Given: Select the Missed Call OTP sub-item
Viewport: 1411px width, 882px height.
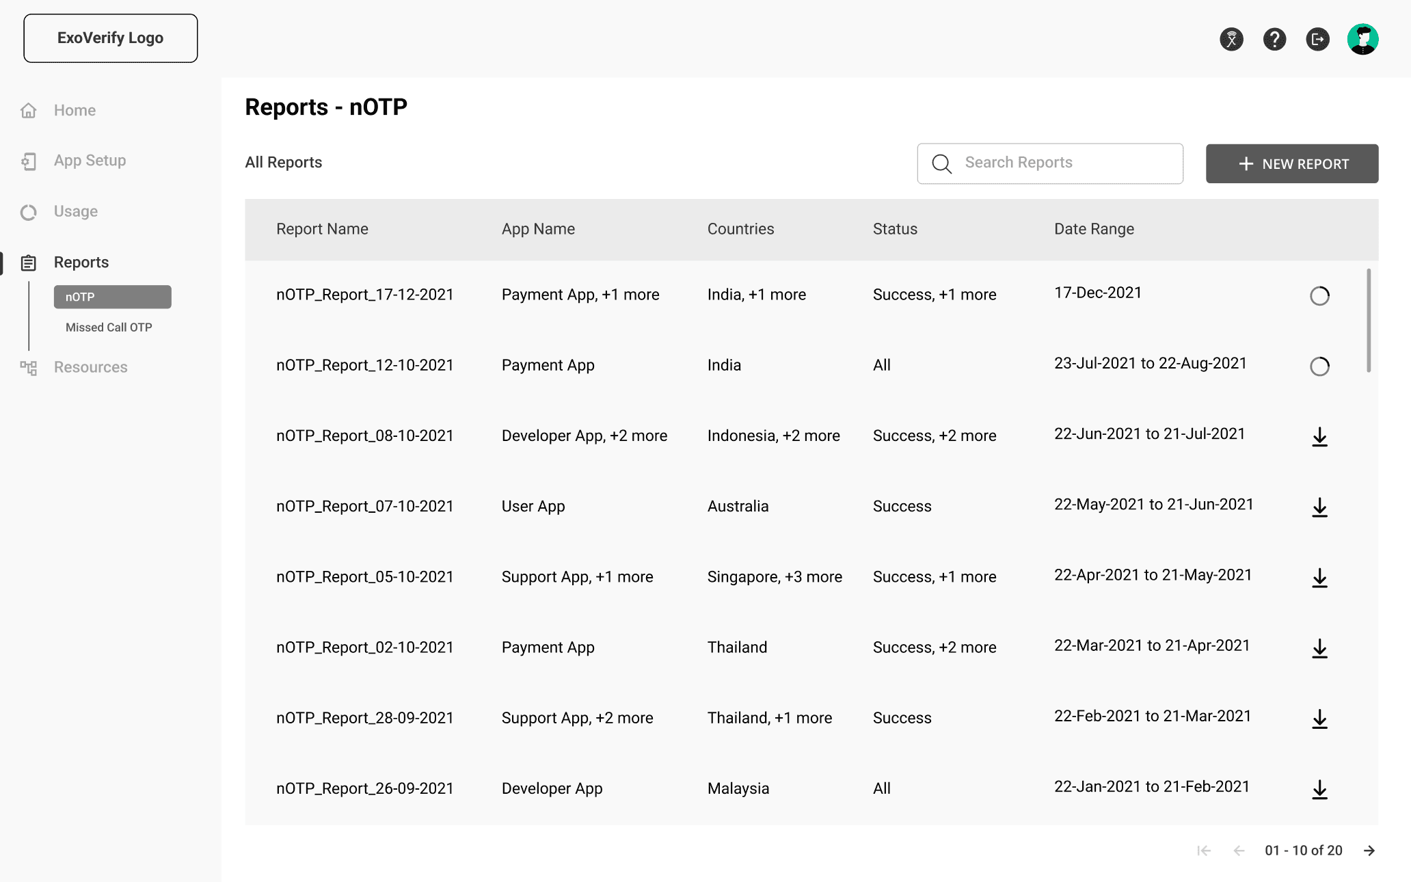Looking at the screenshot, I should (x=109, y=328).
